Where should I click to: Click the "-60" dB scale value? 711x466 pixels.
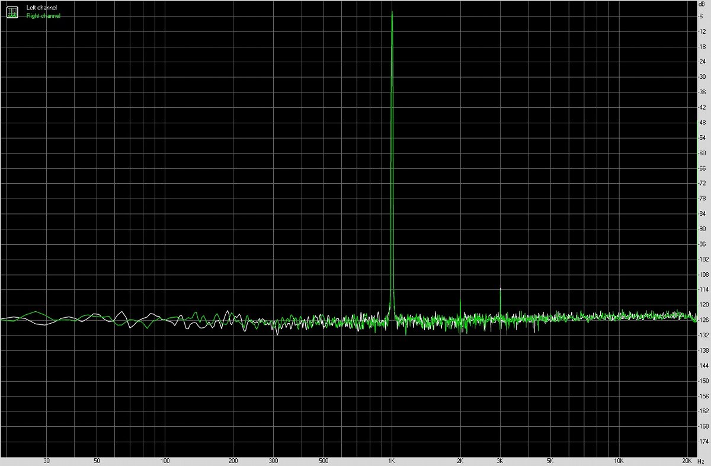[x=702, y=153]
